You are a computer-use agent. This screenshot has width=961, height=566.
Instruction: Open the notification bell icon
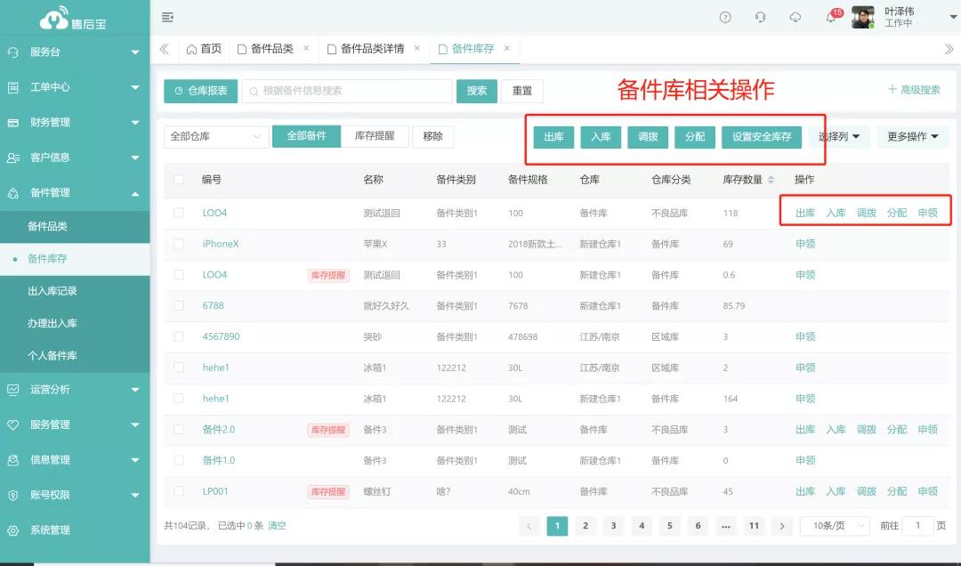pos(830,18)
